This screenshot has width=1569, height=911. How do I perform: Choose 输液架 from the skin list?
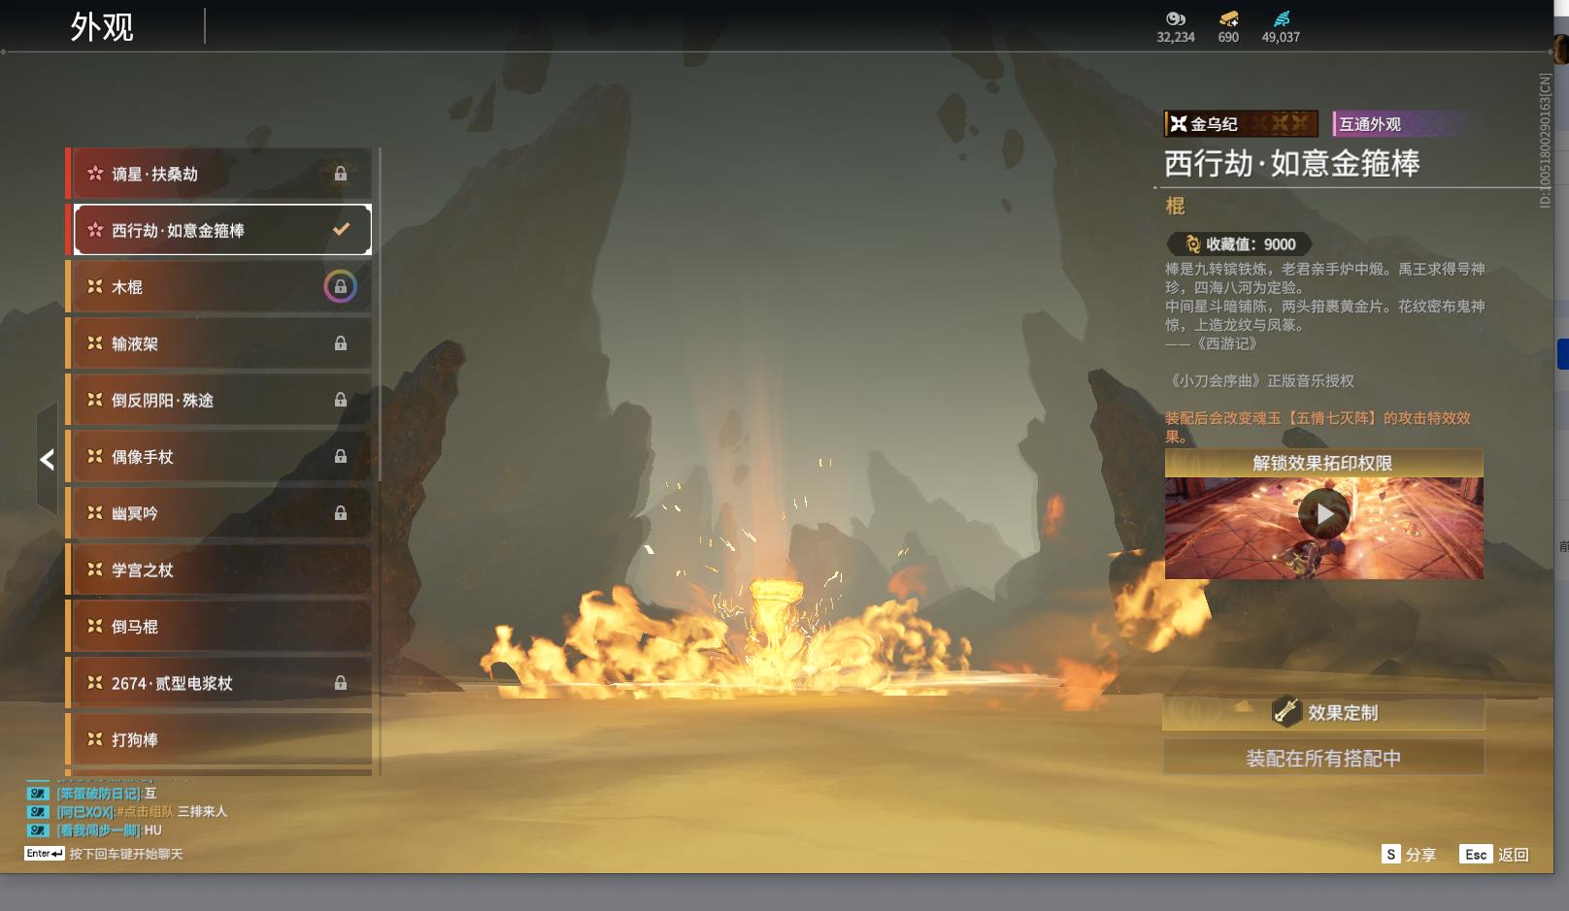pos(218,343)
